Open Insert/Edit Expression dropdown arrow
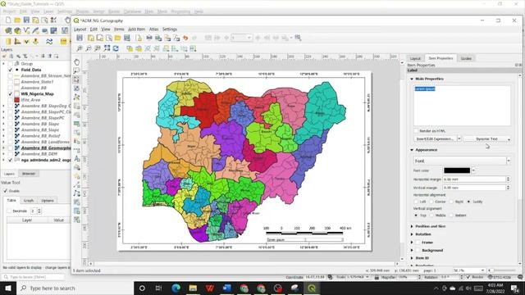The width and height of the screenshot is (525, 295). tap(459, 138)
